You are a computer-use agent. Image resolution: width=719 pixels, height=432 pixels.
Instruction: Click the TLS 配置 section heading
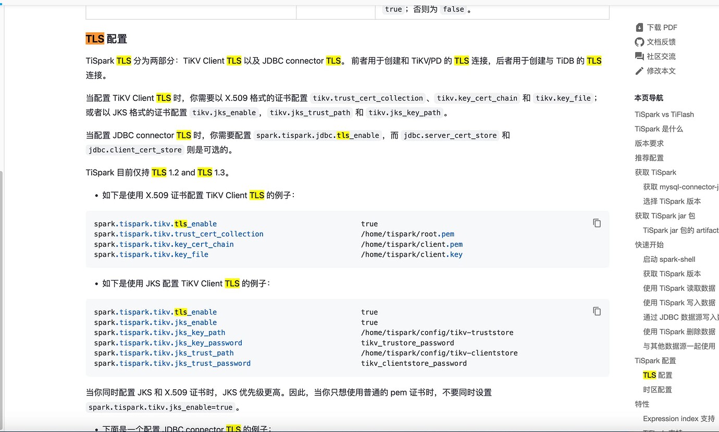pyautogui.click(x=106, y=39)
